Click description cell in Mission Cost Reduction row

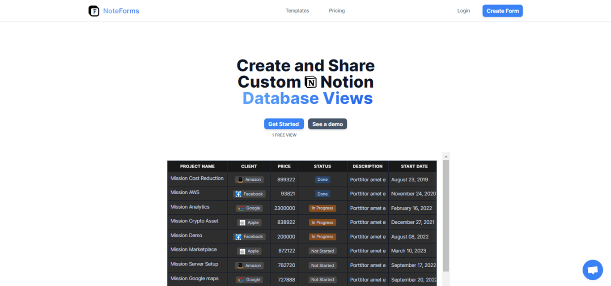pyautogui.click(x=368, y=179)
